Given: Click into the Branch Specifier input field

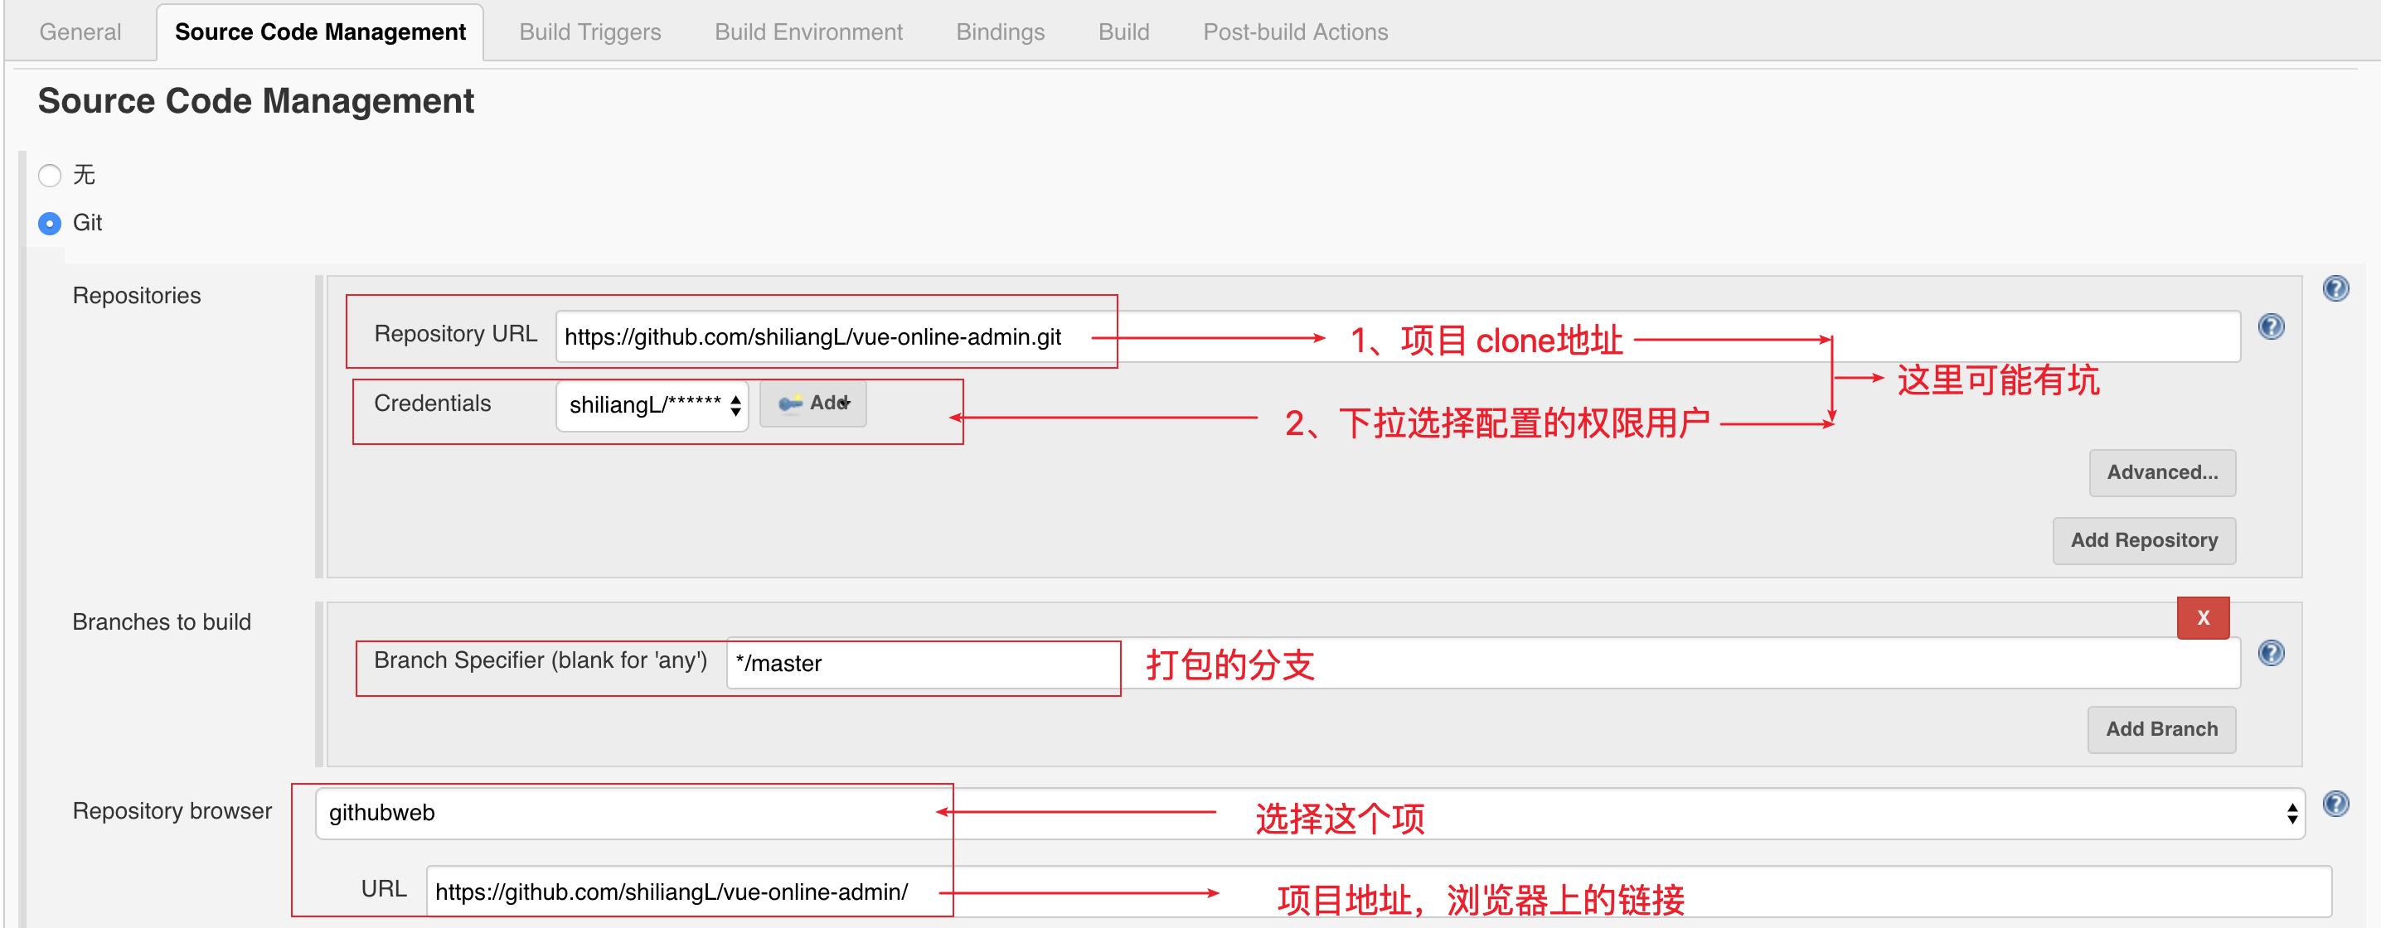Looking at the screenshot, I should pyautogui.click(x=1483, y=664).
